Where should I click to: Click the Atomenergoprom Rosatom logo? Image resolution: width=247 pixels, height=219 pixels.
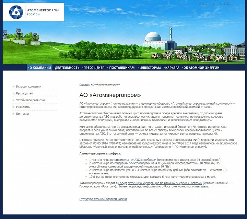33,12
